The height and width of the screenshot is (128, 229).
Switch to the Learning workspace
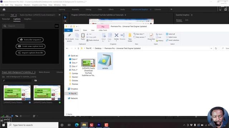coord(62,10)
